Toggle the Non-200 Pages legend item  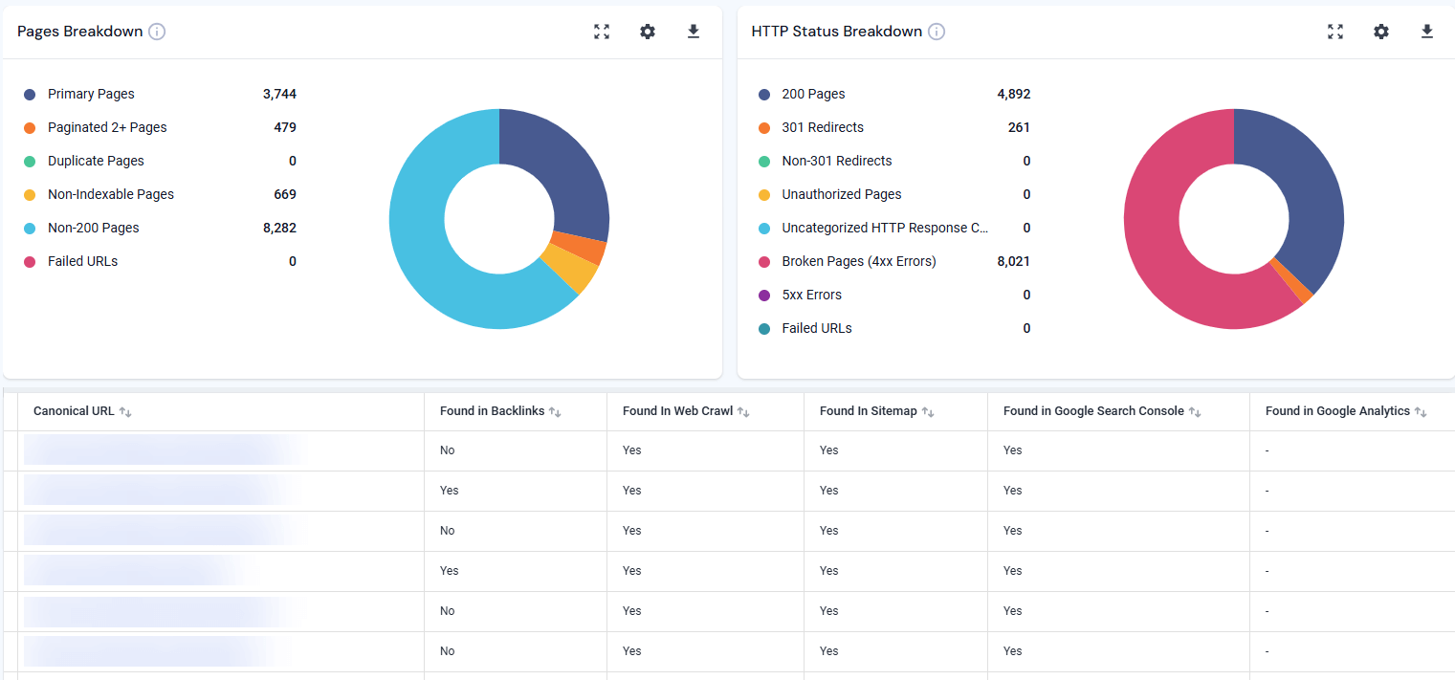click(x=93, y=228)
